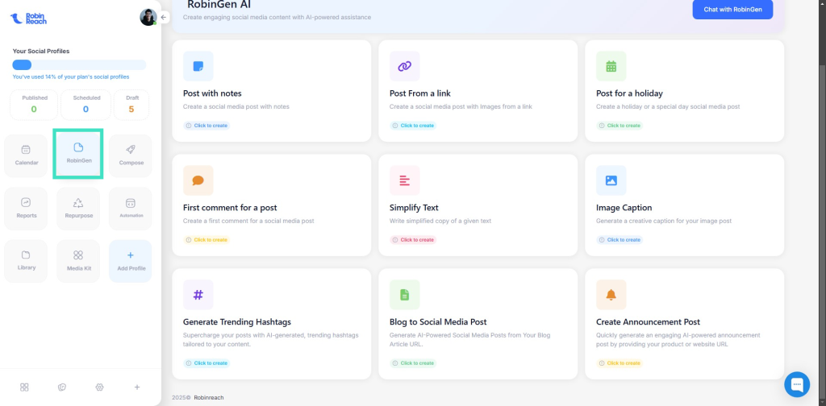Select the First comment for a post title
This screenshot has width=826, height=406.
(x=230, y=207)
